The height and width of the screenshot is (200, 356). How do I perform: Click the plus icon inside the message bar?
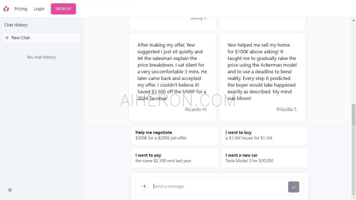(144, 186)
